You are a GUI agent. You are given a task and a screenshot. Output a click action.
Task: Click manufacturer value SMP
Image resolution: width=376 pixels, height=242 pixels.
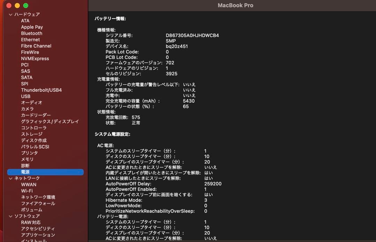(x=171, y=41)
